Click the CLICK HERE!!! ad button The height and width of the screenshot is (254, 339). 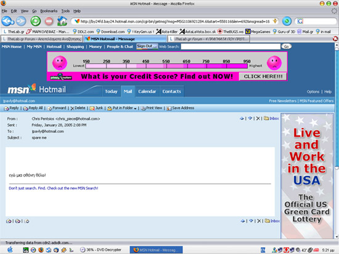(x=263, y=76)
